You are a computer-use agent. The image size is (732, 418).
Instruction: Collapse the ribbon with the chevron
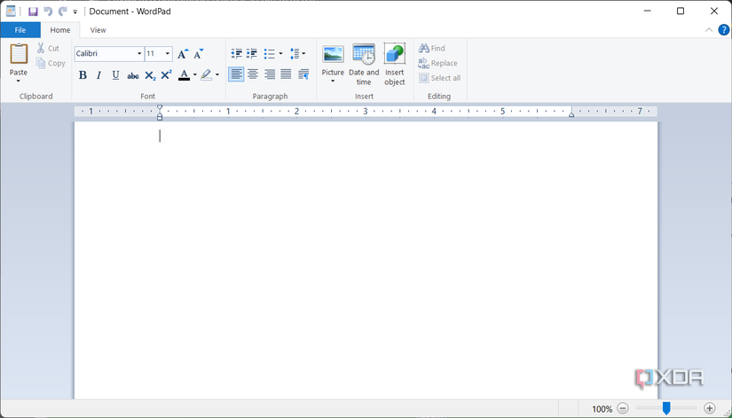pos(709,30)
